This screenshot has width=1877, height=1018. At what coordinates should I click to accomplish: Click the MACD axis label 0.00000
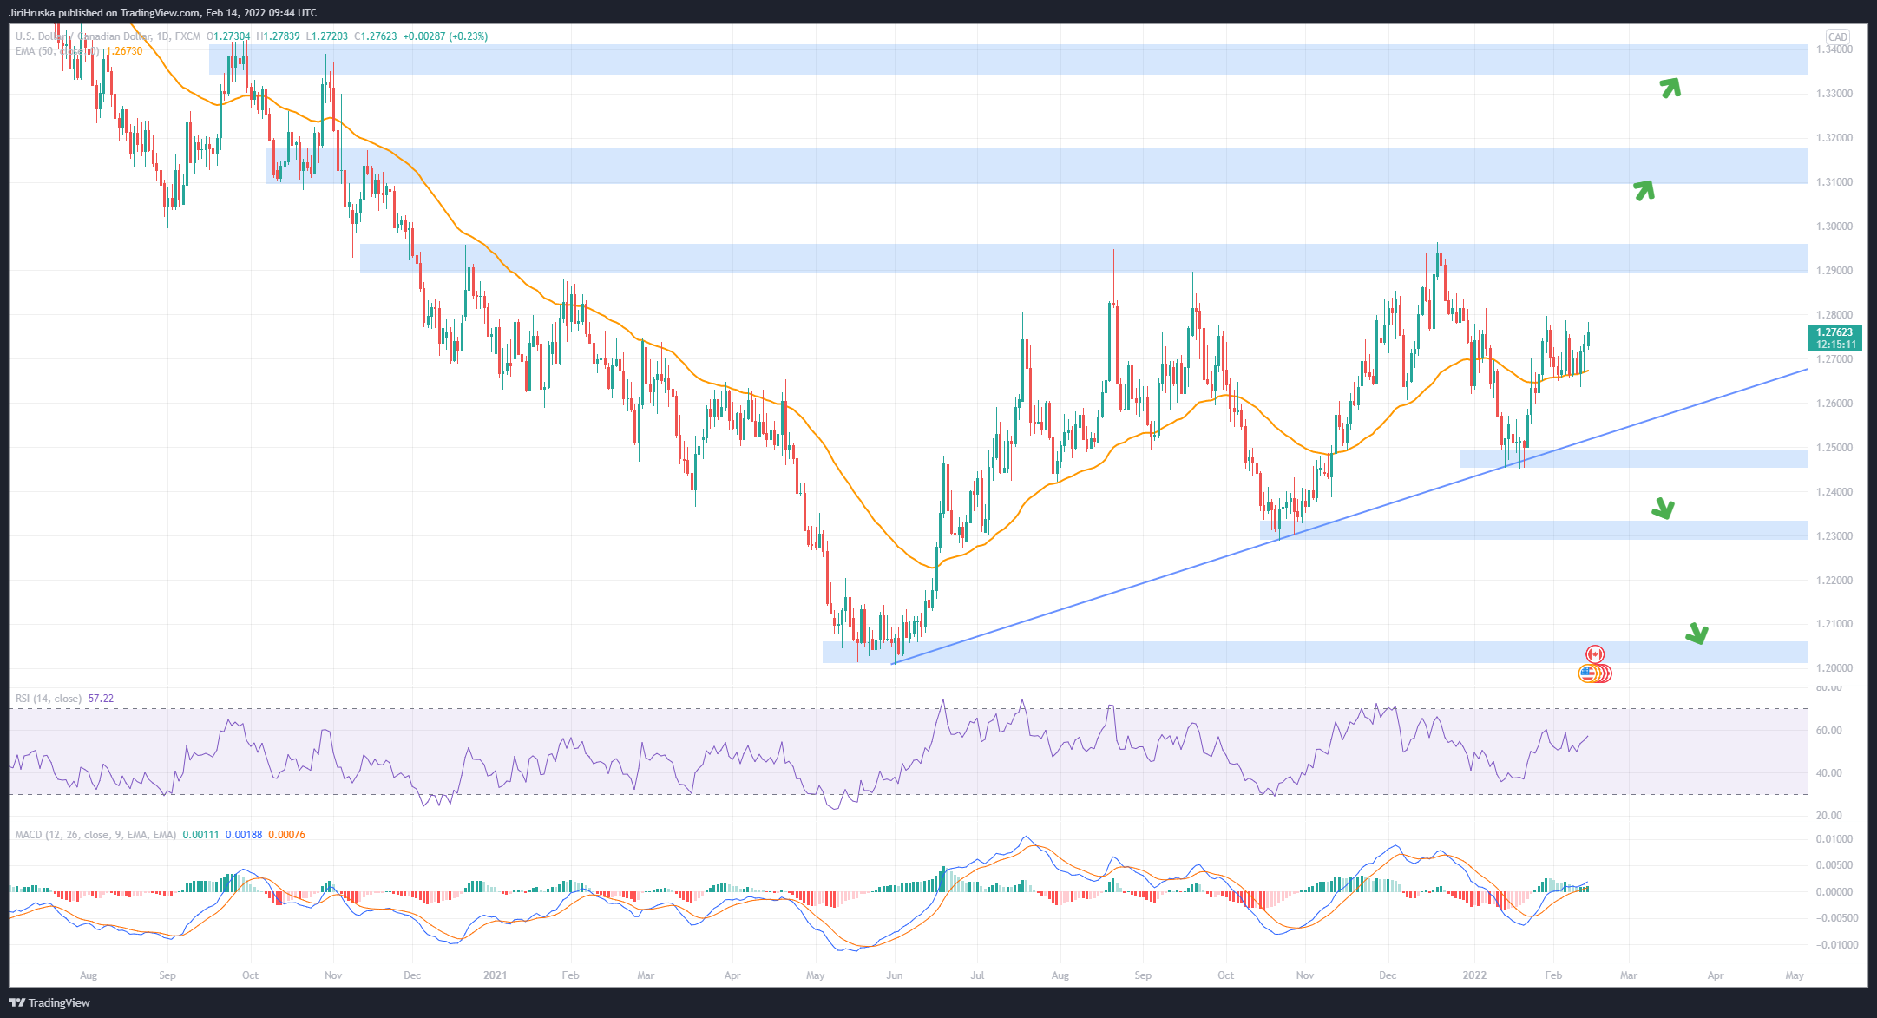click(x=1834, y=892)
